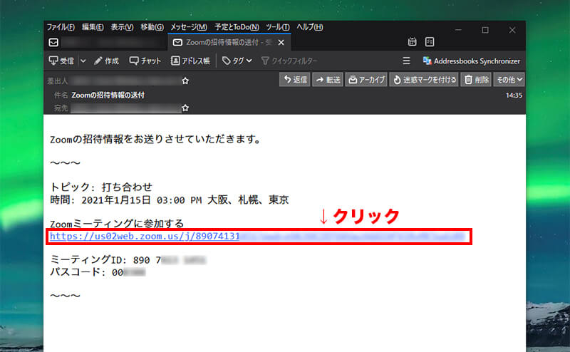Screen dimensions: 570x352
Task: Open チャット (Chat) from the toolbar
Action: (x=145, y=61)
